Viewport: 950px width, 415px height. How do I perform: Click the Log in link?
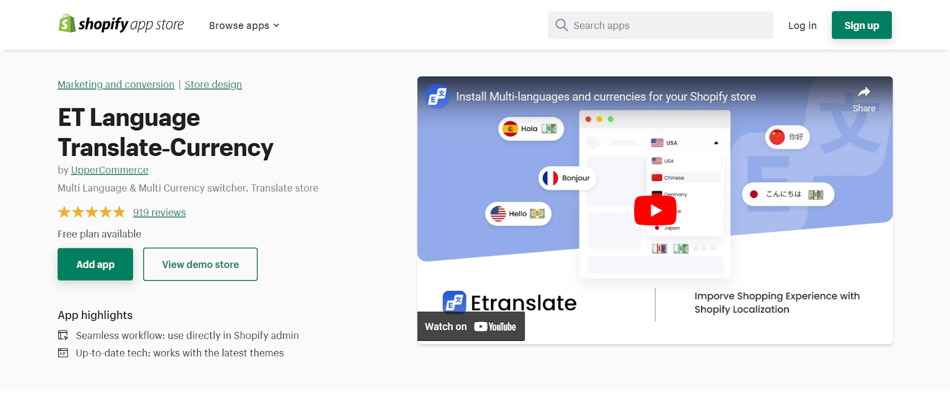click(802, 25)
